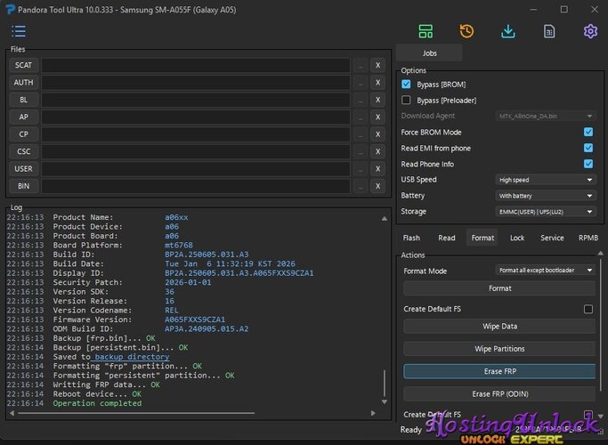Switch to the Jobs tab

pos(429,53)
